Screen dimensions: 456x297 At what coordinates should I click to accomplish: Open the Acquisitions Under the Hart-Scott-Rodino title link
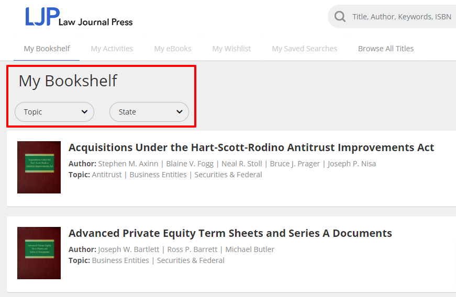coord(251,147)
